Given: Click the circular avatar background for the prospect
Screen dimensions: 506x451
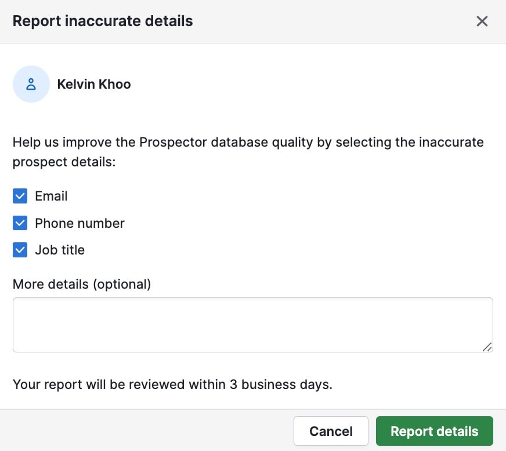Looking at the screenshot, I should (x=31, y=83).
